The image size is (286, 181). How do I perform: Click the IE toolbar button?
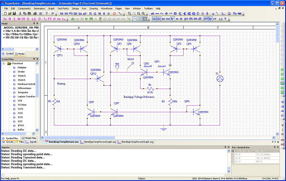pos(41,14)
